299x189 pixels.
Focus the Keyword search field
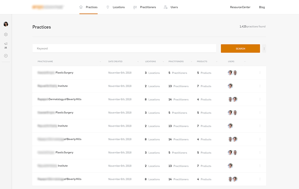(x=124, y=49)
